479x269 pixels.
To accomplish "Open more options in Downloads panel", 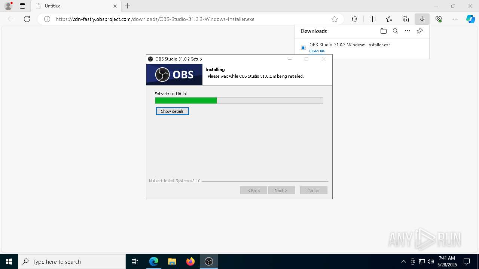I will point(408,31).
